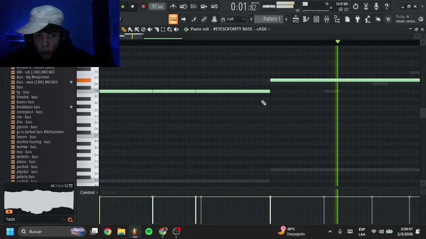Select 'Bass - swan [2300] @KEENEX' sample

pyautogui.click(x=37, y=82)
